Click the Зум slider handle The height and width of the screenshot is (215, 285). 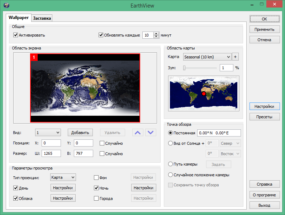click(x=184, y=67)
